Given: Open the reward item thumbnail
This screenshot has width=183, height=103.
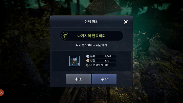Looking at the screenshot, I should [74, 61].
